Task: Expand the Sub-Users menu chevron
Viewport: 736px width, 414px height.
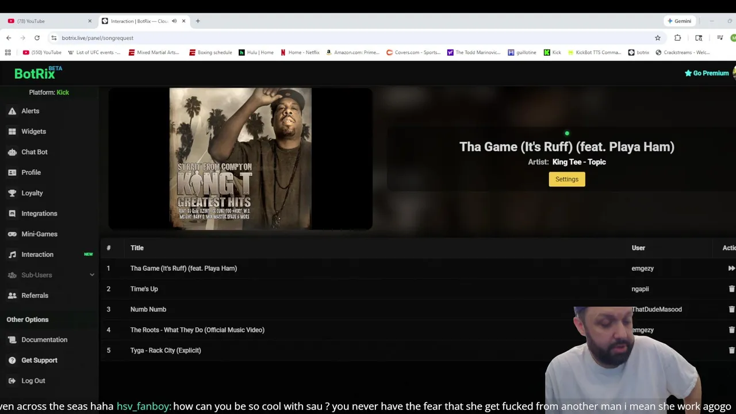Action: (92, 275)
